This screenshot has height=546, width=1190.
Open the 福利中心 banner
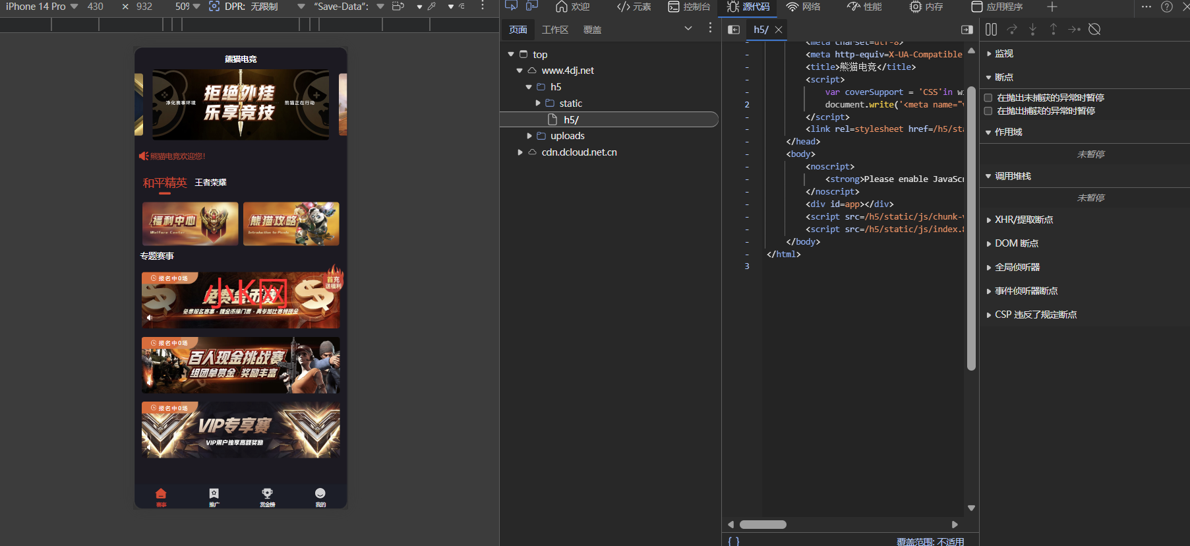(x=190, y=224)
